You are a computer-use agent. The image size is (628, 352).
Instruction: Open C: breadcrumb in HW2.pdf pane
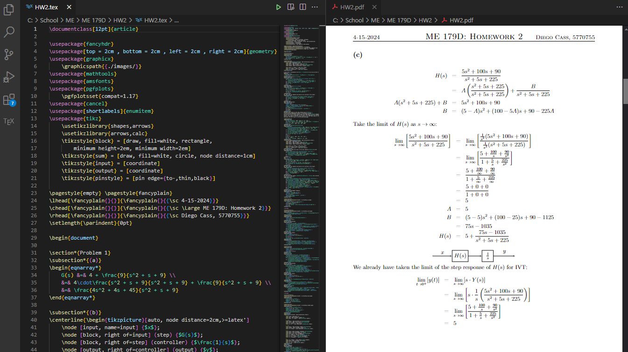(x=336, y=20)
